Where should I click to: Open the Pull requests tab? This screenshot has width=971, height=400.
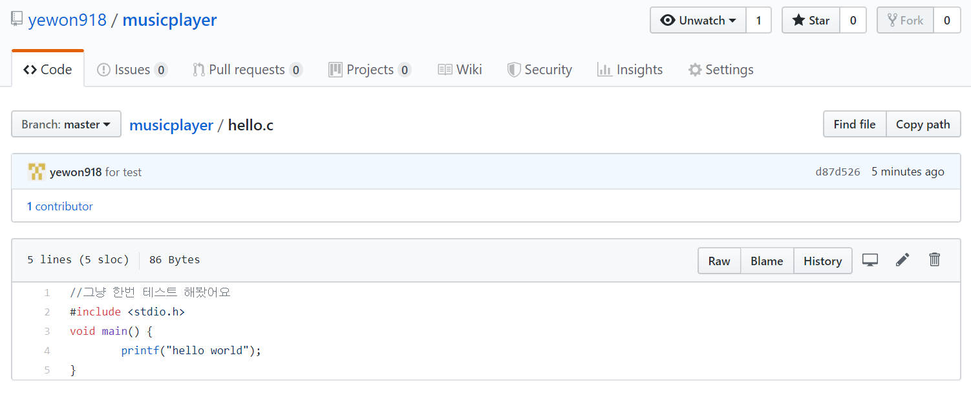pos(248,69)
